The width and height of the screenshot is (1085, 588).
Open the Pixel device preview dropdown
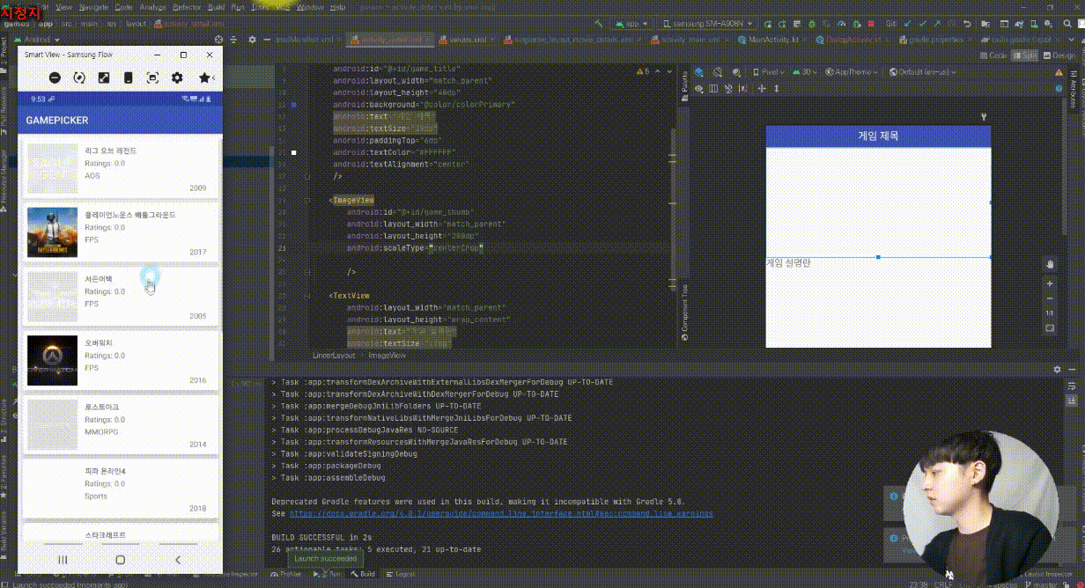click(x=770, y=72)
